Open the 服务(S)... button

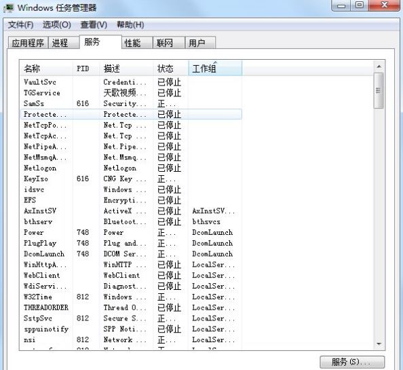tap(352, 362)
